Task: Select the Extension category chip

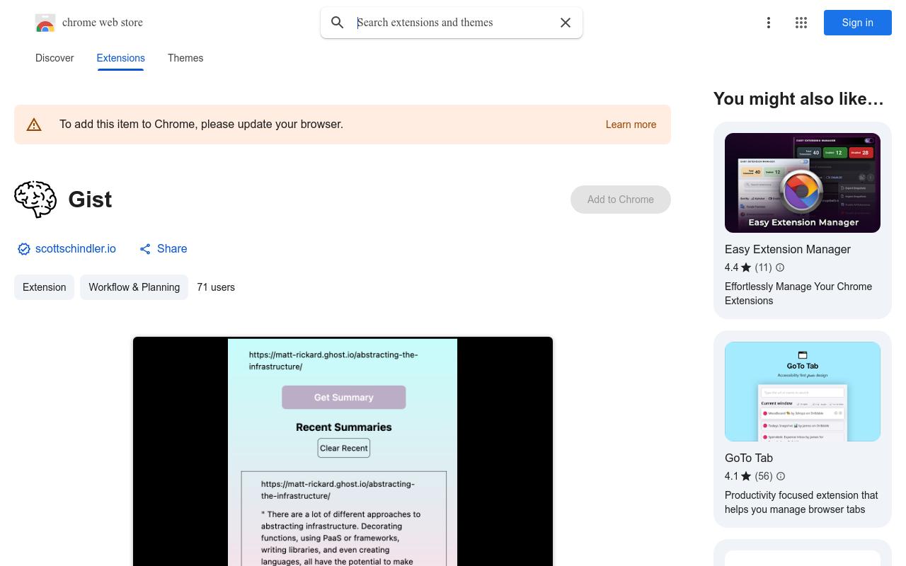Action: click(44, 287)
